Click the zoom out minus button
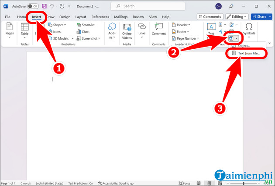 pyautogui.click(x=228, y=183)
